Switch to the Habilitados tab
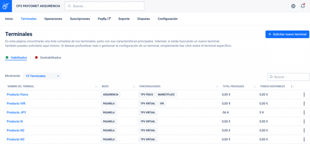Image resolution: width=310 pixels, height=144 pixels. (16, 58)
